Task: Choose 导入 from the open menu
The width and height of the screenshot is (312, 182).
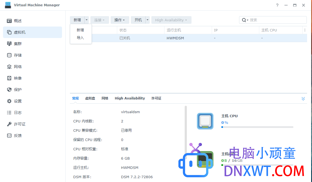Action: (x=81, y=38)
